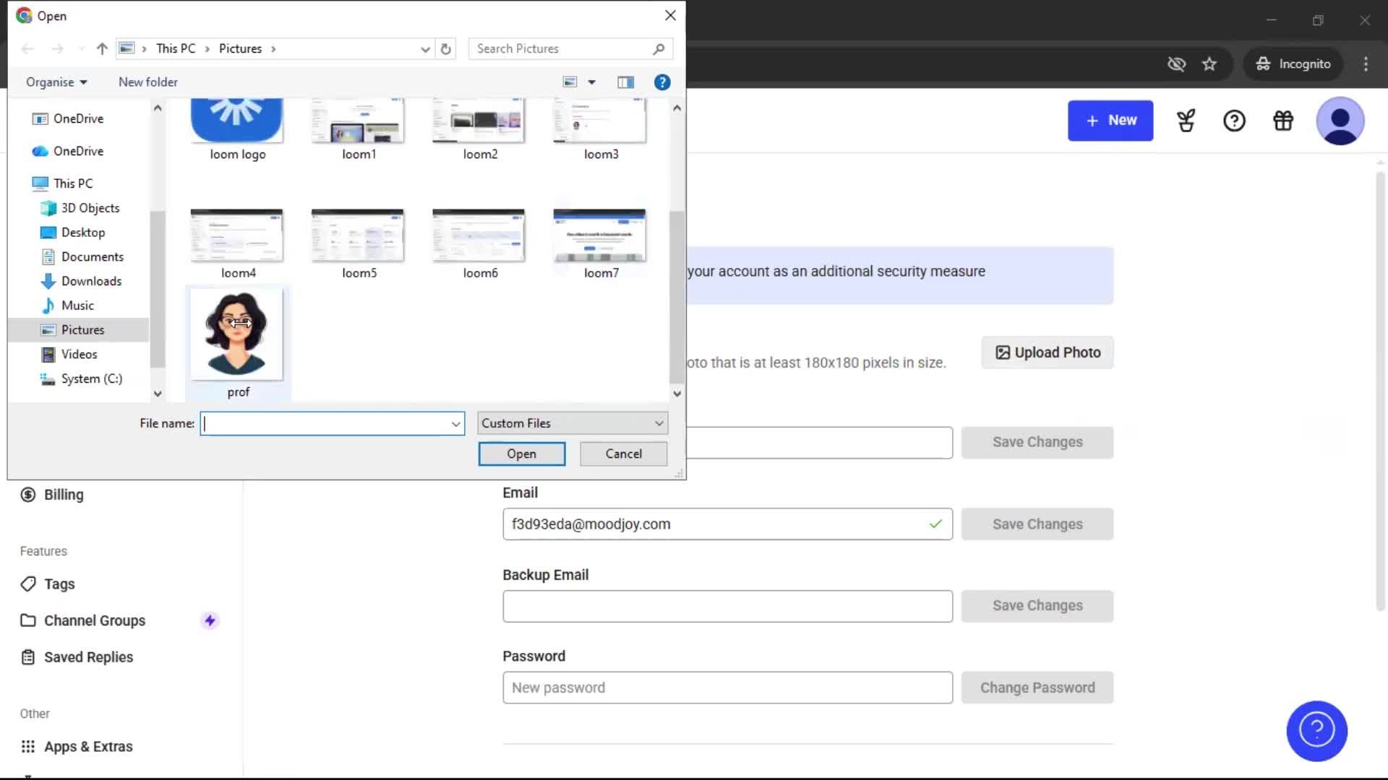Image resolution: width=1388 pixels, height=780 pixels.
Task: Click the refresh icon beside the address bar
Action: tap(445, 48)
